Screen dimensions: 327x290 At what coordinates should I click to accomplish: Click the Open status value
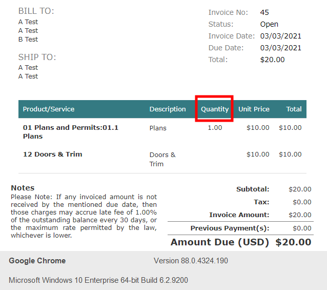point(269,24)
